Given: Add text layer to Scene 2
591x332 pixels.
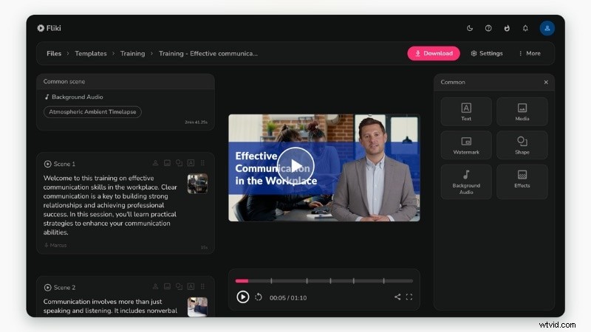Looking at the screenshot, I should (x=191, y=286).
